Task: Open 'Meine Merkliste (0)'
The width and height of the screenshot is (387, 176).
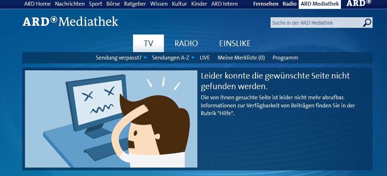Action: (x=241, y=58)
